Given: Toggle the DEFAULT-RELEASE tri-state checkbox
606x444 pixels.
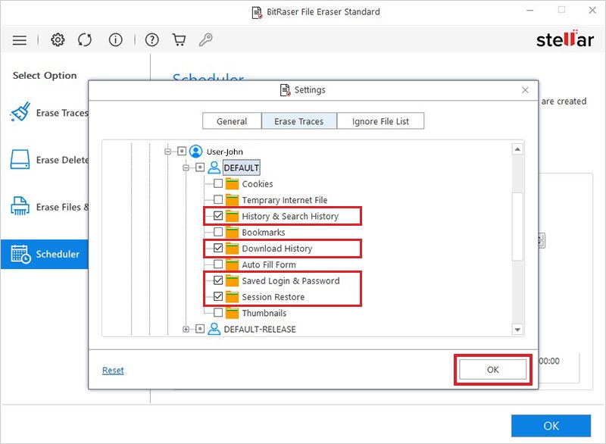Looking at the screenshot, I should coord(200,329).
